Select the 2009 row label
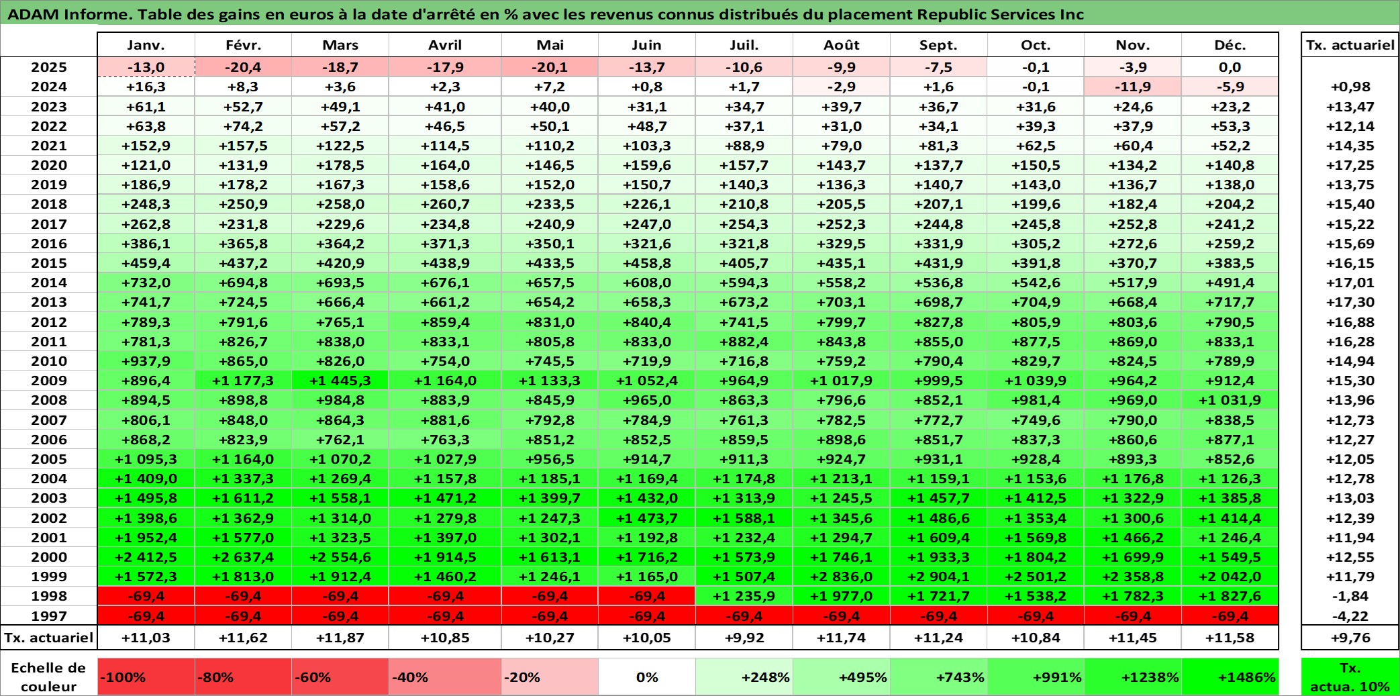The width and height of the screenshot is (1400, 696). [x=49, y=381]
